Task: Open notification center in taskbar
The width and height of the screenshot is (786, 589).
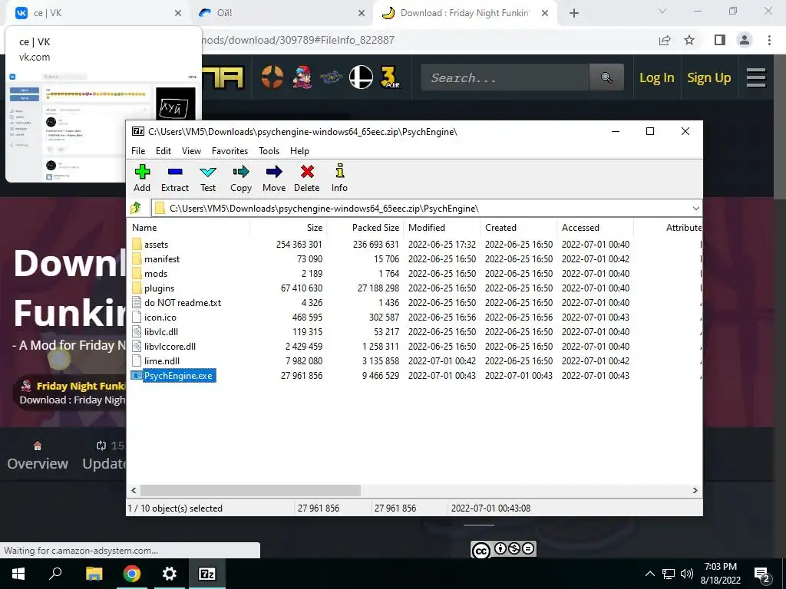Action: pos(762,574)
